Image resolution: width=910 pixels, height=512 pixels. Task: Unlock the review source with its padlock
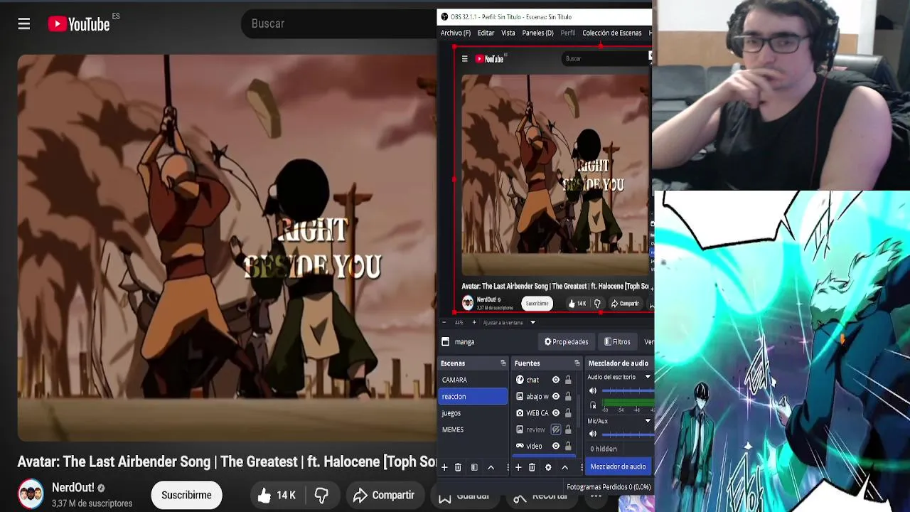tap(568, 430)
